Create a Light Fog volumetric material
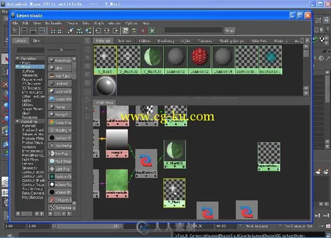This screenshot has width=331, height=238. pyautogui.click(x=59, y=169)
